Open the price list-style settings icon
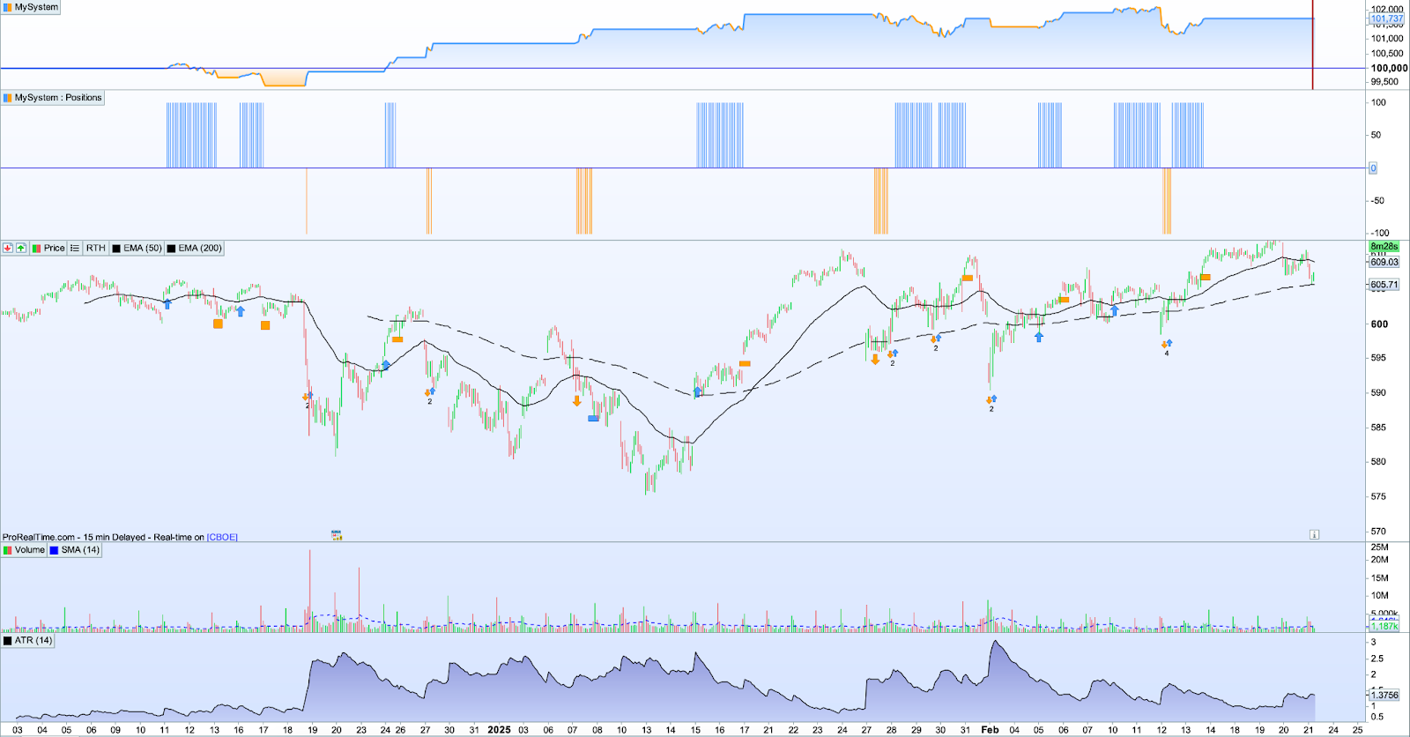The height and width of the screenshot is (737, 1410). pyautogui.click(x=75, y=249)
